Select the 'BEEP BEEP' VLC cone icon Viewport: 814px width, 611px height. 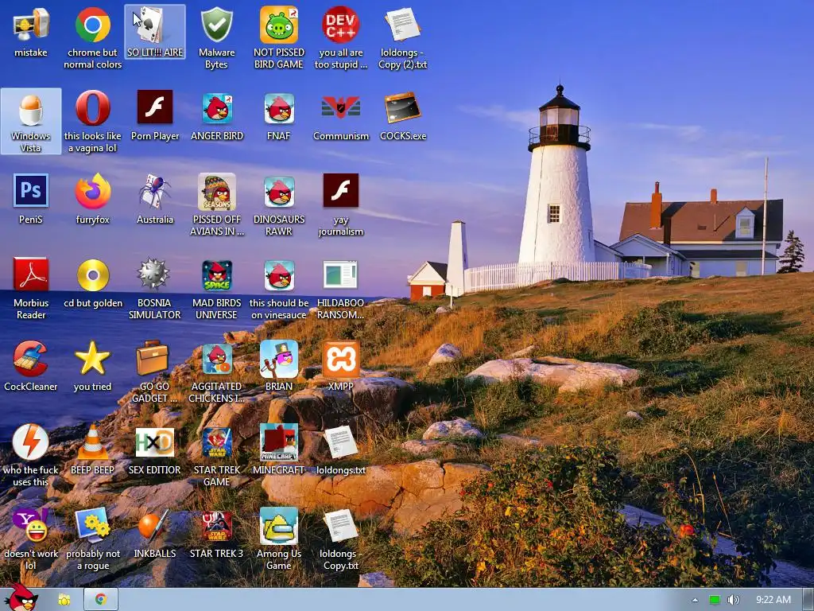pos(92,450)
